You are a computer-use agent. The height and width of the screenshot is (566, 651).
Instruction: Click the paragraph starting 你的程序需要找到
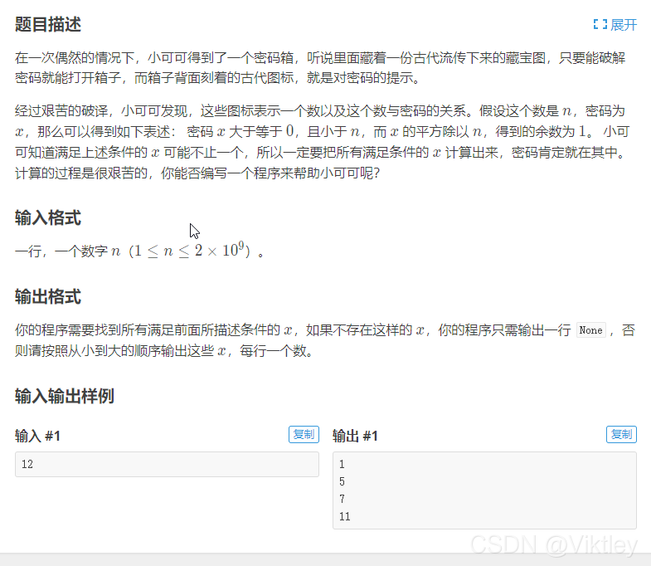[325, 340]
